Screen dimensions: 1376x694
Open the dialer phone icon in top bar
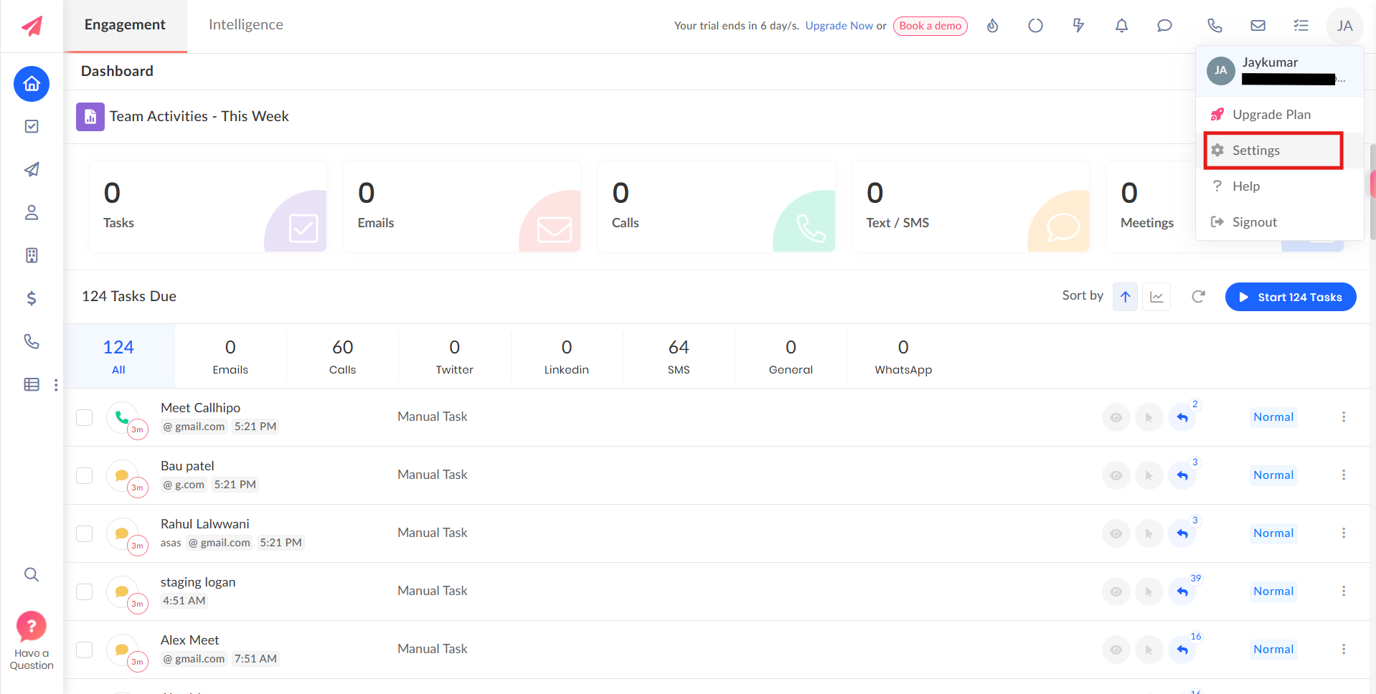click(1215, 26)
